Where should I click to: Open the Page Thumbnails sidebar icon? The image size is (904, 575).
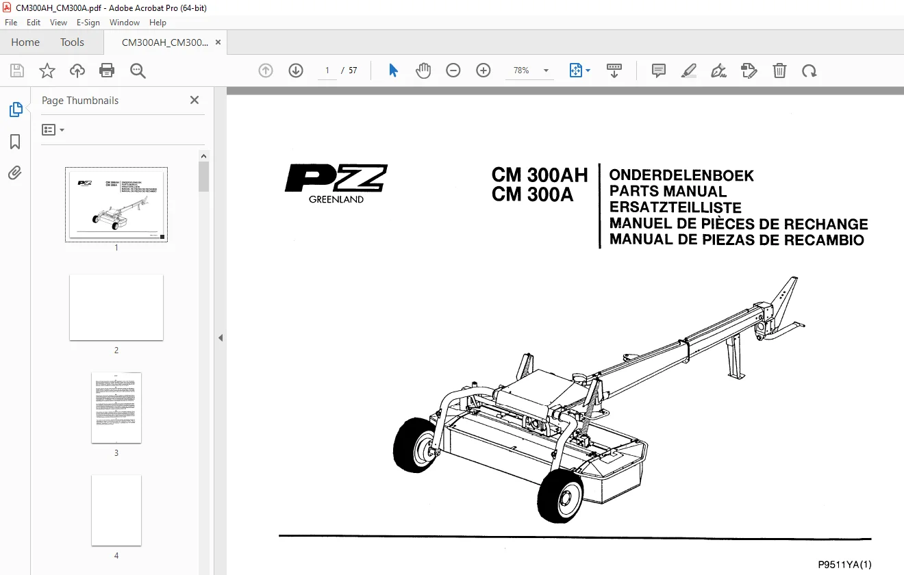coord(15,110)
